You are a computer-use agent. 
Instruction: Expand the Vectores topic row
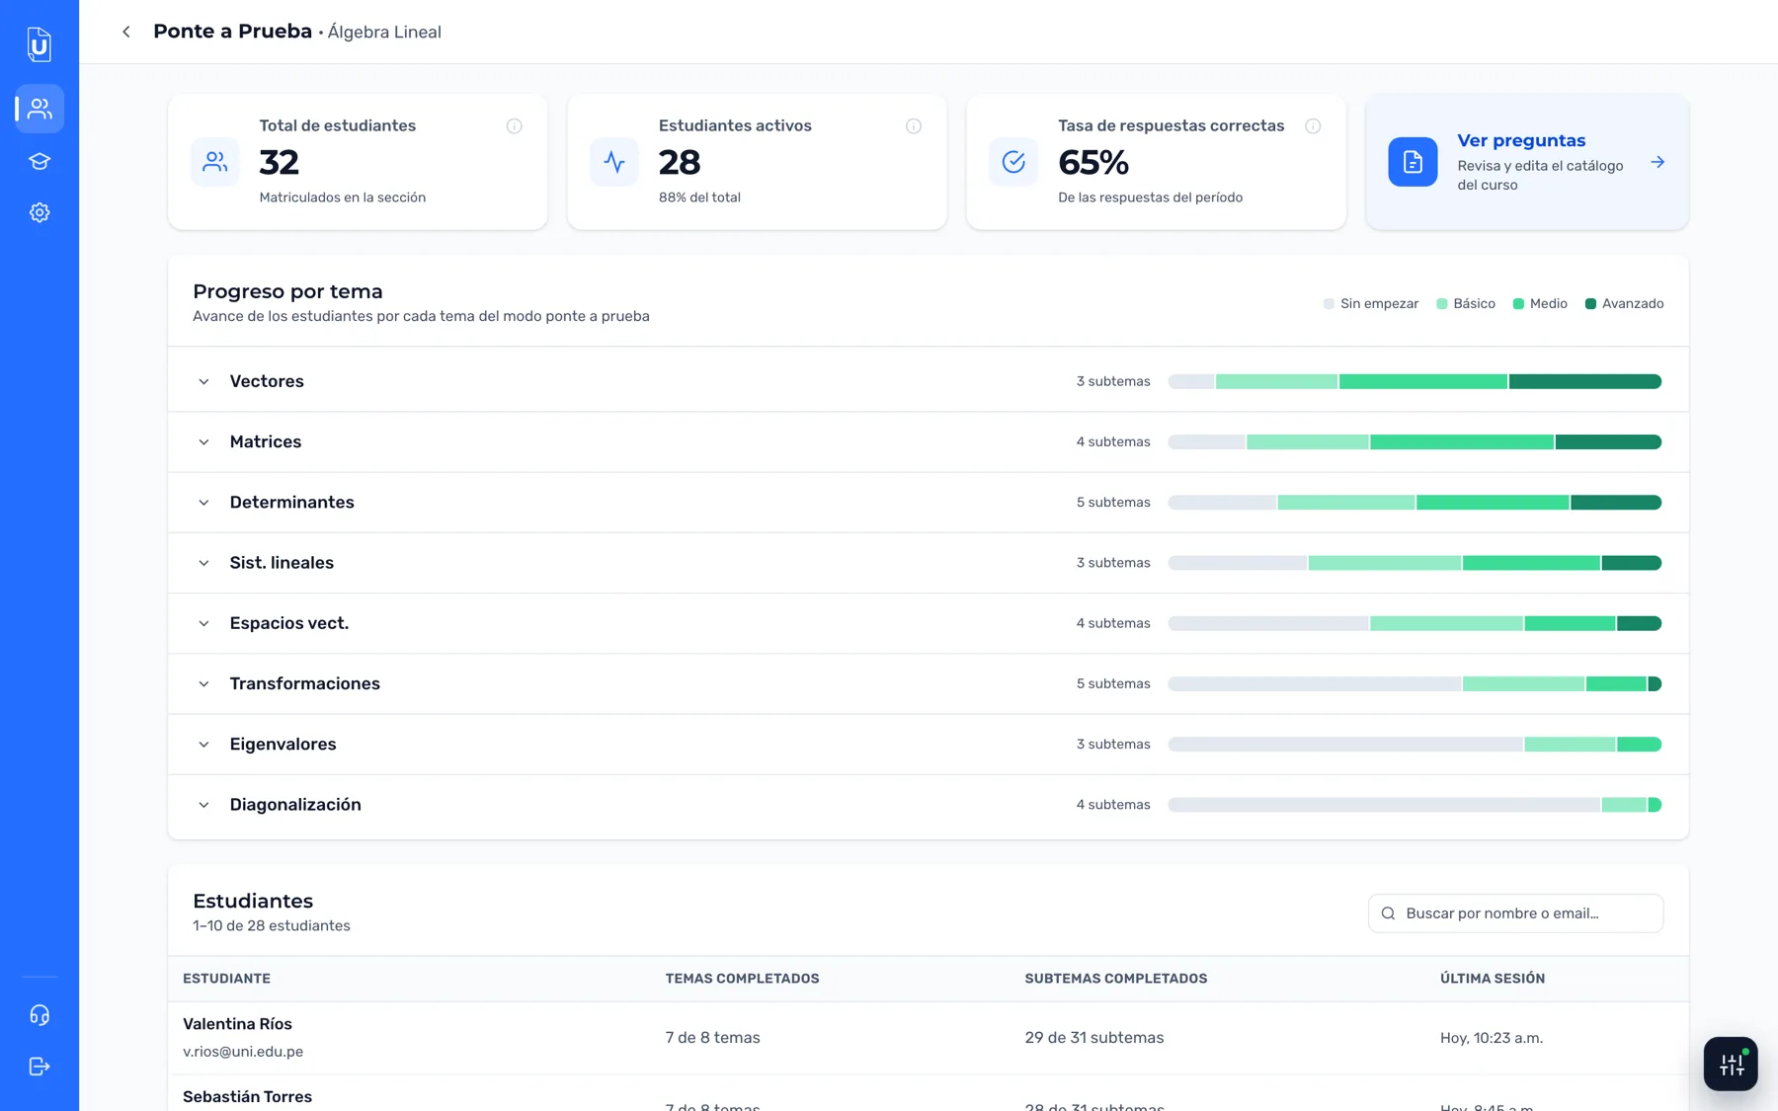[929, 381]
